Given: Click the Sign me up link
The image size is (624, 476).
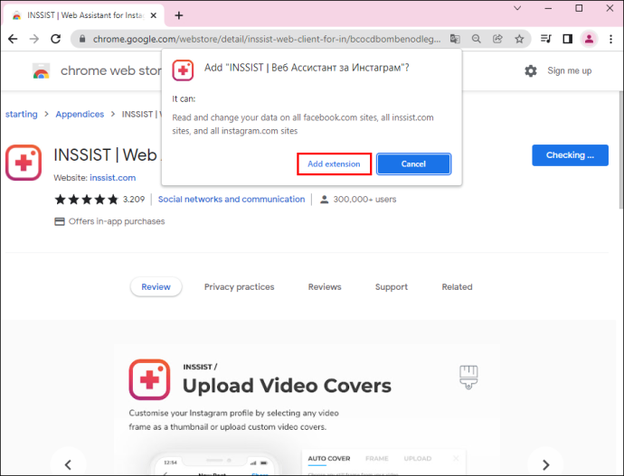Looking at the screenshot, I should tap(570, 70).
